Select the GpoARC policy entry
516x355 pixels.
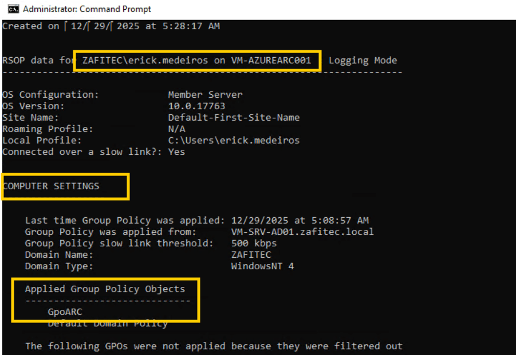[x=65, y=312]
